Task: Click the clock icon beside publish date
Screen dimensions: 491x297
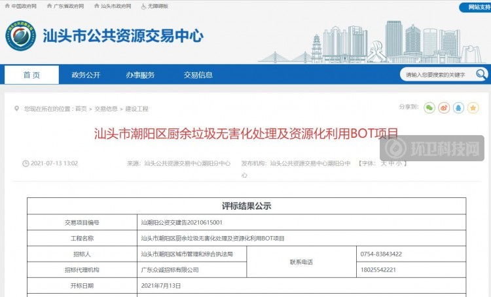Action: (26, 163)
